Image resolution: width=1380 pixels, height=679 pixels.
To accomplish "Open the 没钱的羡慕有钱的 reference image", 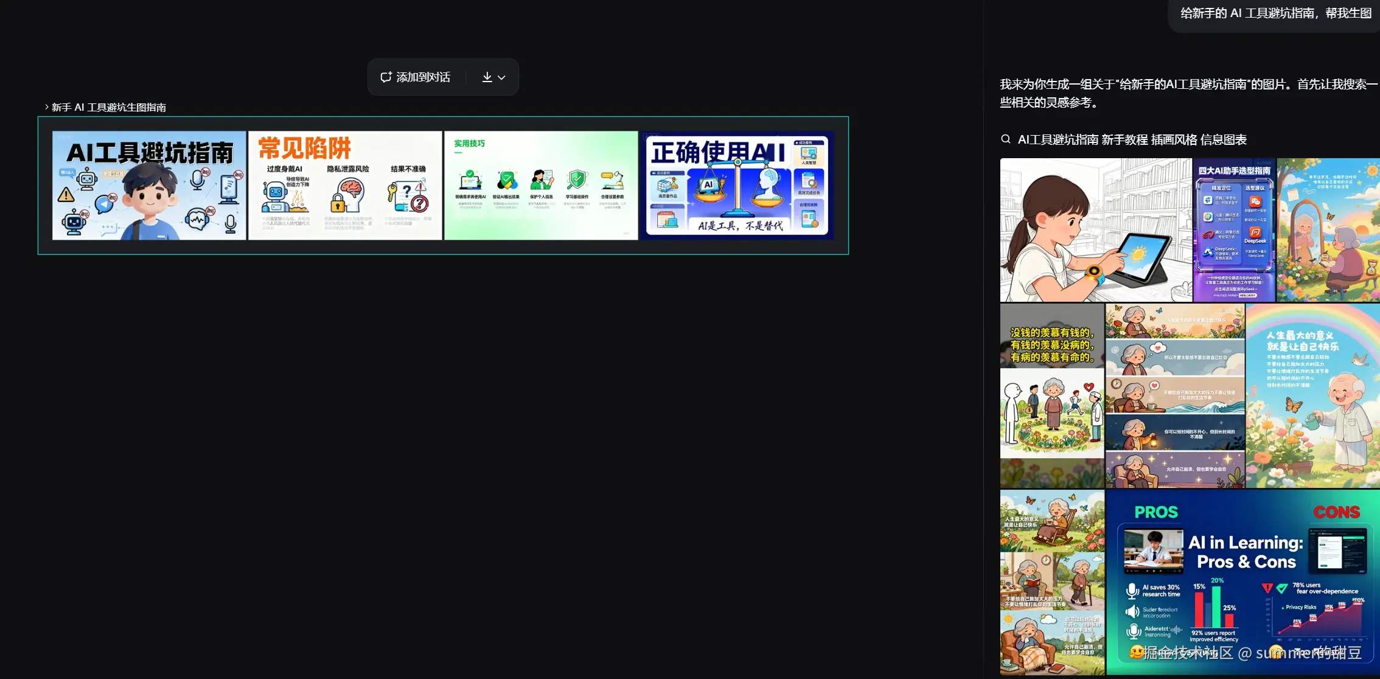I will pos(1051,395).
